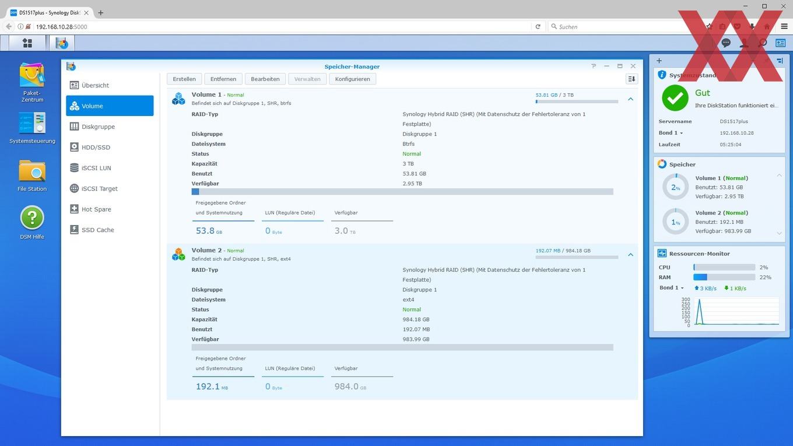Click the sort order button in Speicher-Manager toolbar
The width and height of the screenshot is (793, 446).
tap(631, 79)
